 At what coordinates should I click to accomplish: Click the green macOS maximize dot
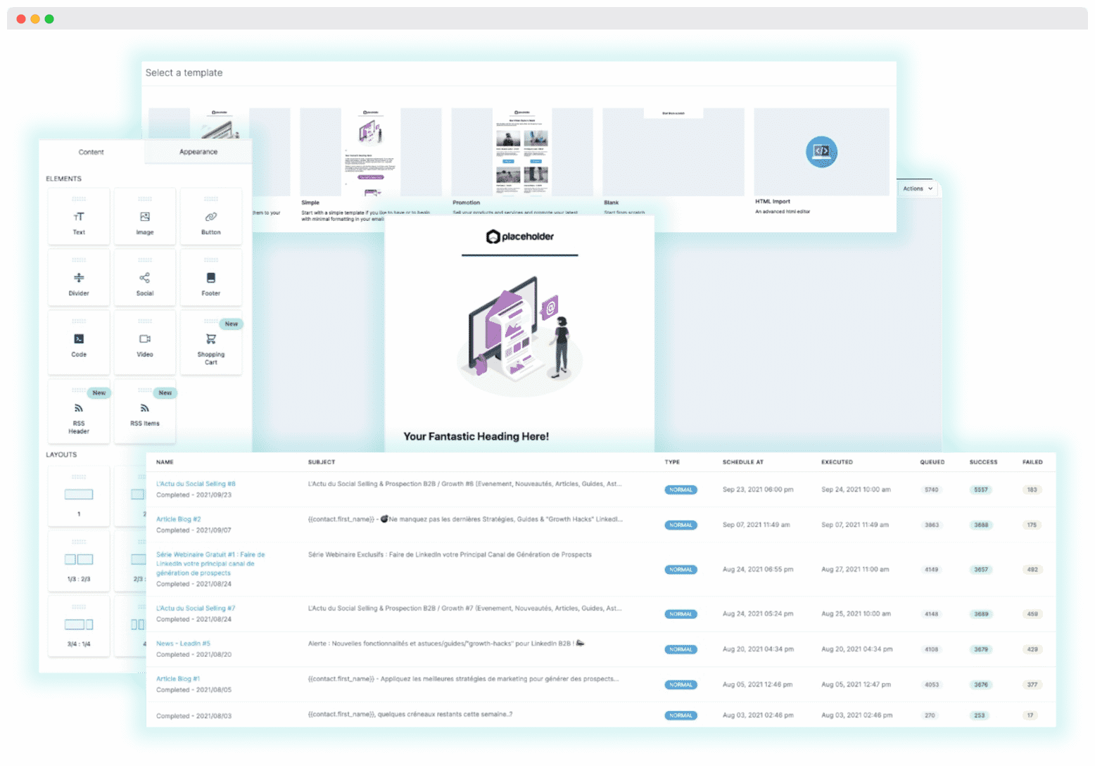click(x=49, y=19)
